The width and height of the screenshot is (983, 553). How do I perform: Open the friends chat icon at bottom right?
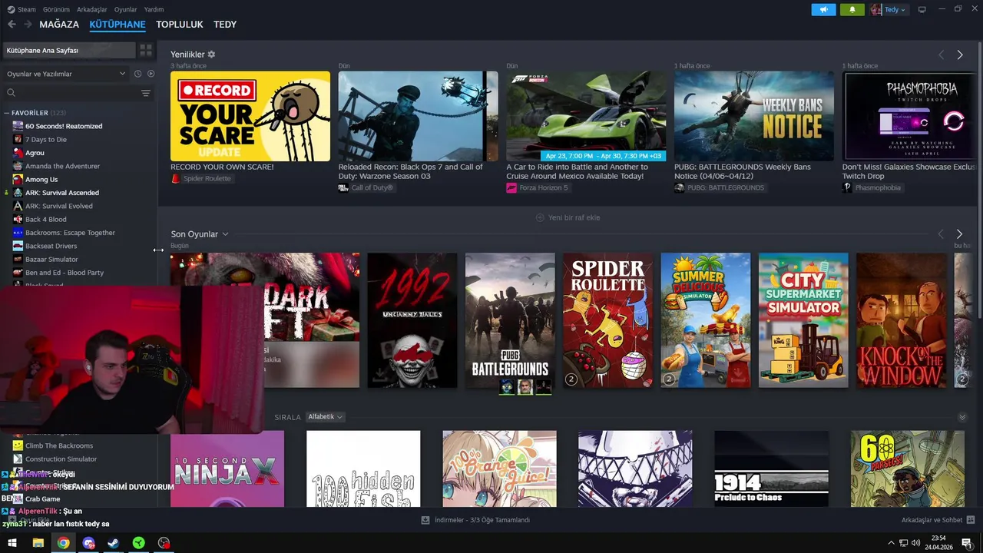[969, 520]
